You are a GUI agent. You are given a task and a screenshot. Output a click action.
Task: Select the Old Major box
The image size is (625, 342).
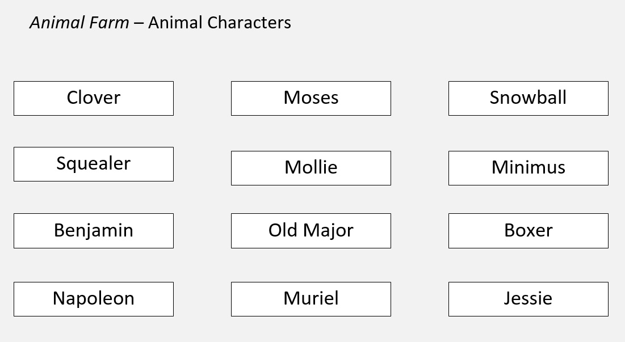(x=311, y=231)
